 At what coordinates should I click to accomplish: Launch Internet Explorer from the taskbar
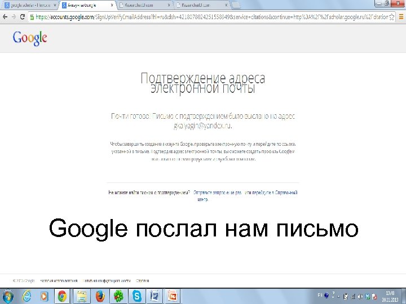(27, 296)
